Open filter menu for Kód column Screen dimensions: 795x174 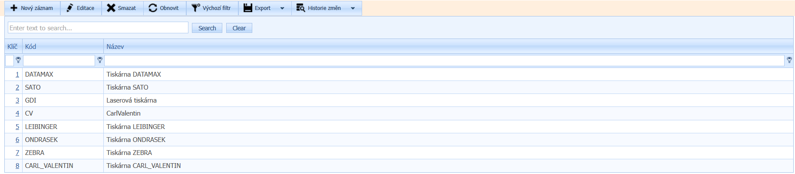tap(100, 60)
